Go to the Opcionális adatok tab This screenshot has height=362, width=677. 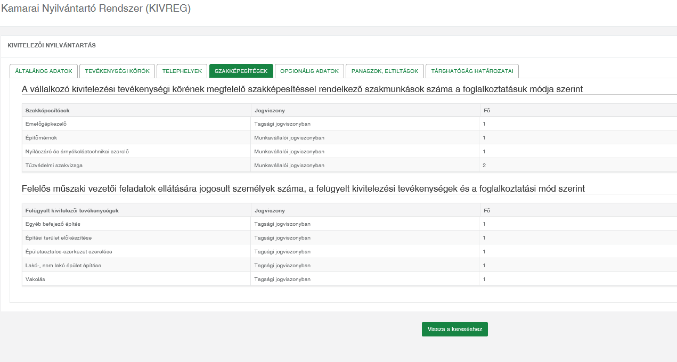[x=309, y=71]
